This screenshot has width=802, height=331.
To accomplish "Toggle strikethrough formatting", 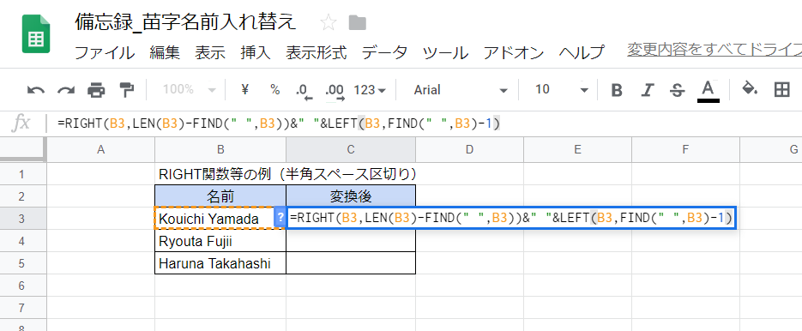I will 678,91.
